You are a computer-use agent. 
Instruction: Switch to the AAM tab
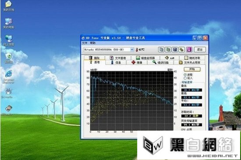(170, 58)
